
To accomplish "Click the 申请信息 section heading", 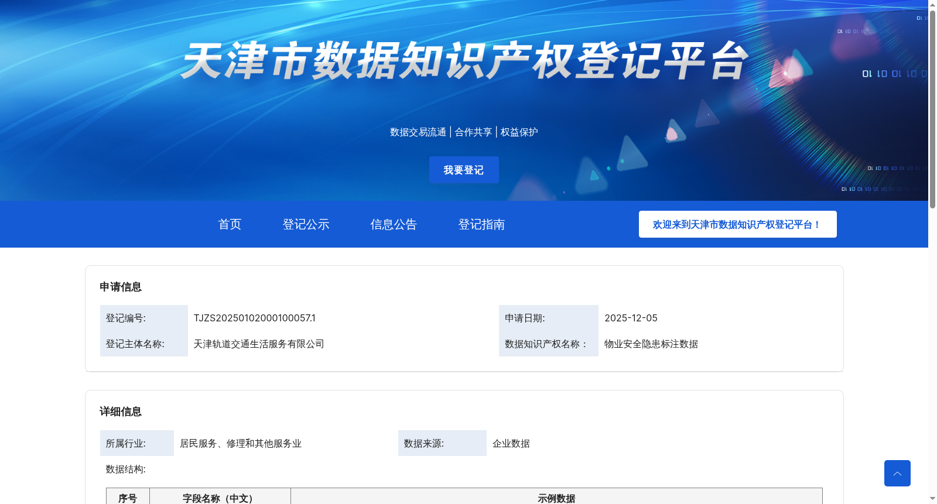I will pos(121,287).
